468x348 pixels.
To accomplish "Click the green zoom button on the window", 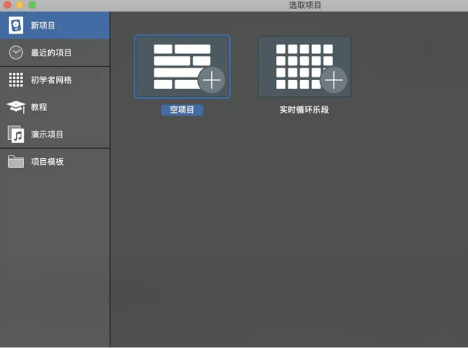I will click(32, 5).
